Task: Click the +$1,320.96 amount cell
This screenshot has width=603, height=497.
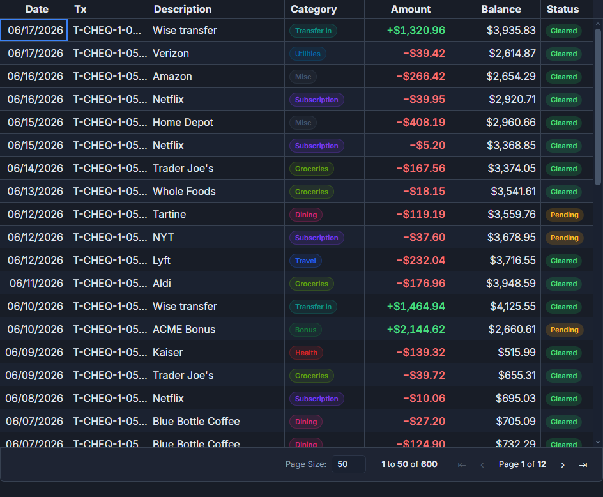Action: point(407,30)
